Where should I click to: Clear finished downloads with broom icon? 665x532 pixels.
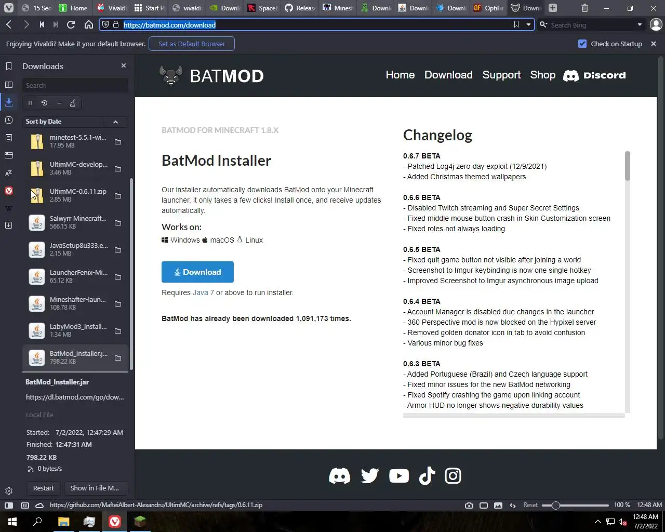tap(73, 103)
